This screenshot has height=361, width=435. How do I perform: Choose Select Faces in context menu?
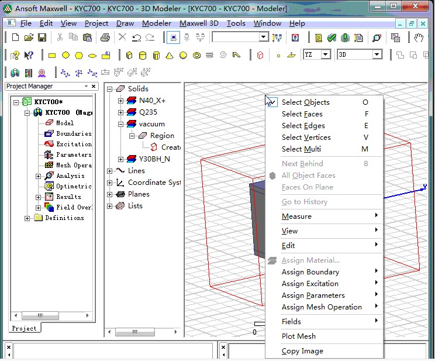(324, 114)
